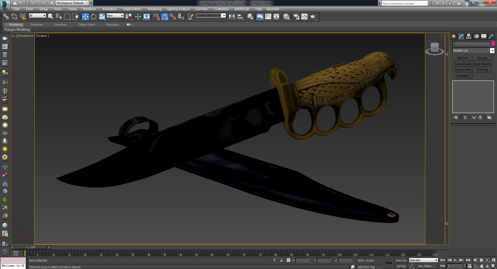
Task: Click the time slider showing 1 / 129
Action: 31,247
